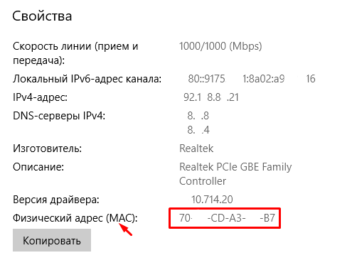Click the Копировать button

(x=52, y=240)
